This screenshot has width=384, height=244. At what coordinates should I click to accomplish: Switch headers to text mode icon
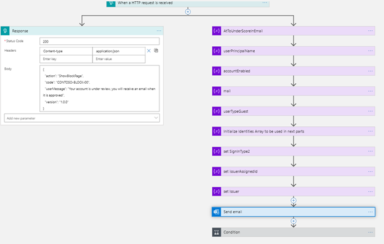pyautogui.click(x=156, y=51)
